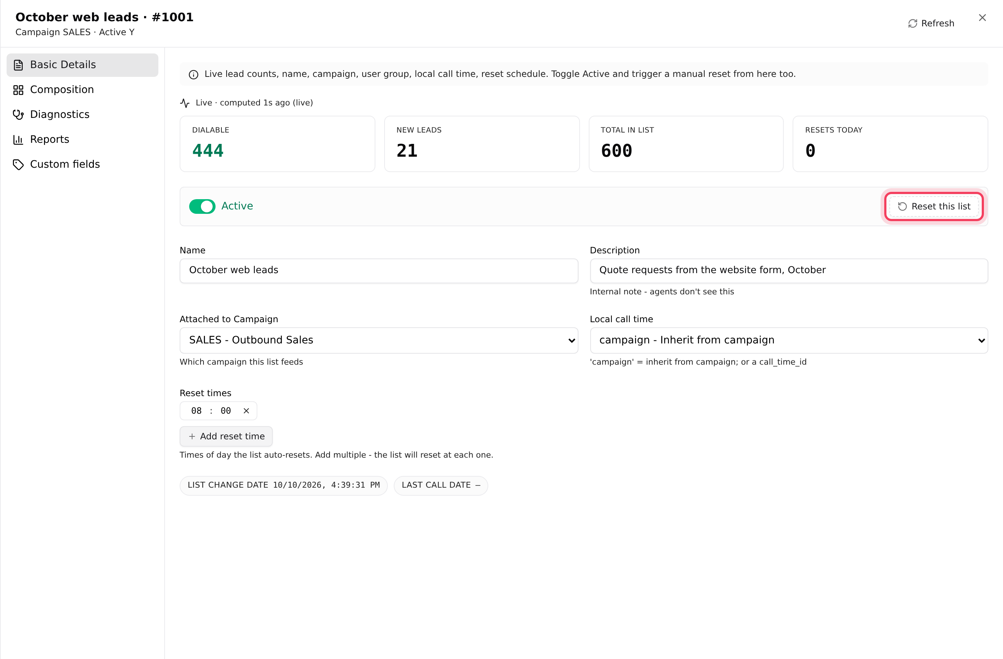
Task: Click the 'October web leads · #1001' title
Action: [104, 17]
